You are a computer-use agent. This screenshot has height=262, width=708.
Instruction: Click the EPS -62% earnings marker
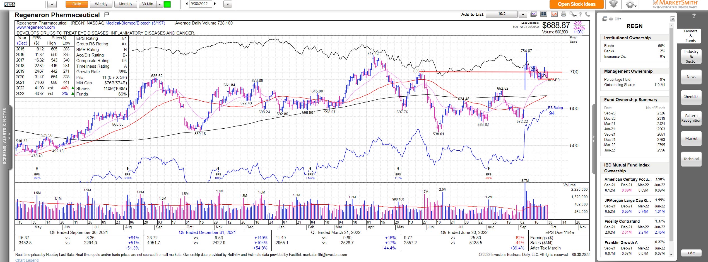[488, 173]
